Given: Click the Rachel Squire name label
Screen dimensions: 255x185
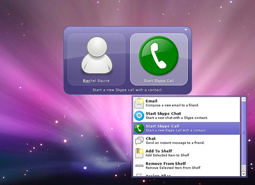Looking at the screenshot, I should (x=96, y=81).
